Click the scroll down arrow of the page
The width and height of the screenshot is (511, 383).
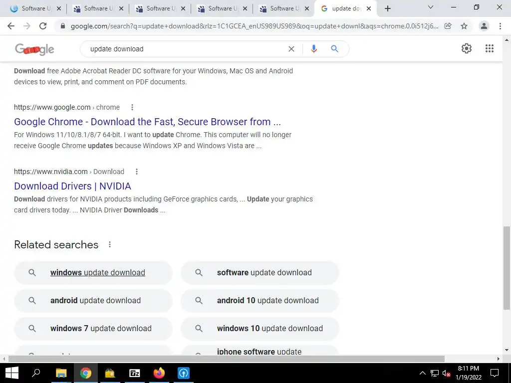pos(507,350)
